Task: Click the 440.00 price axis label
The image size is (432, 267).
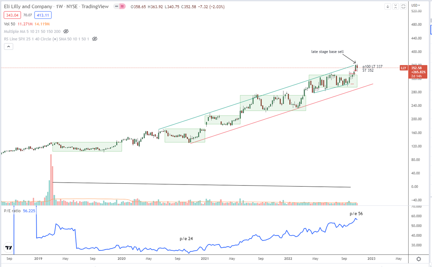Action: click(x=416, y=38)
